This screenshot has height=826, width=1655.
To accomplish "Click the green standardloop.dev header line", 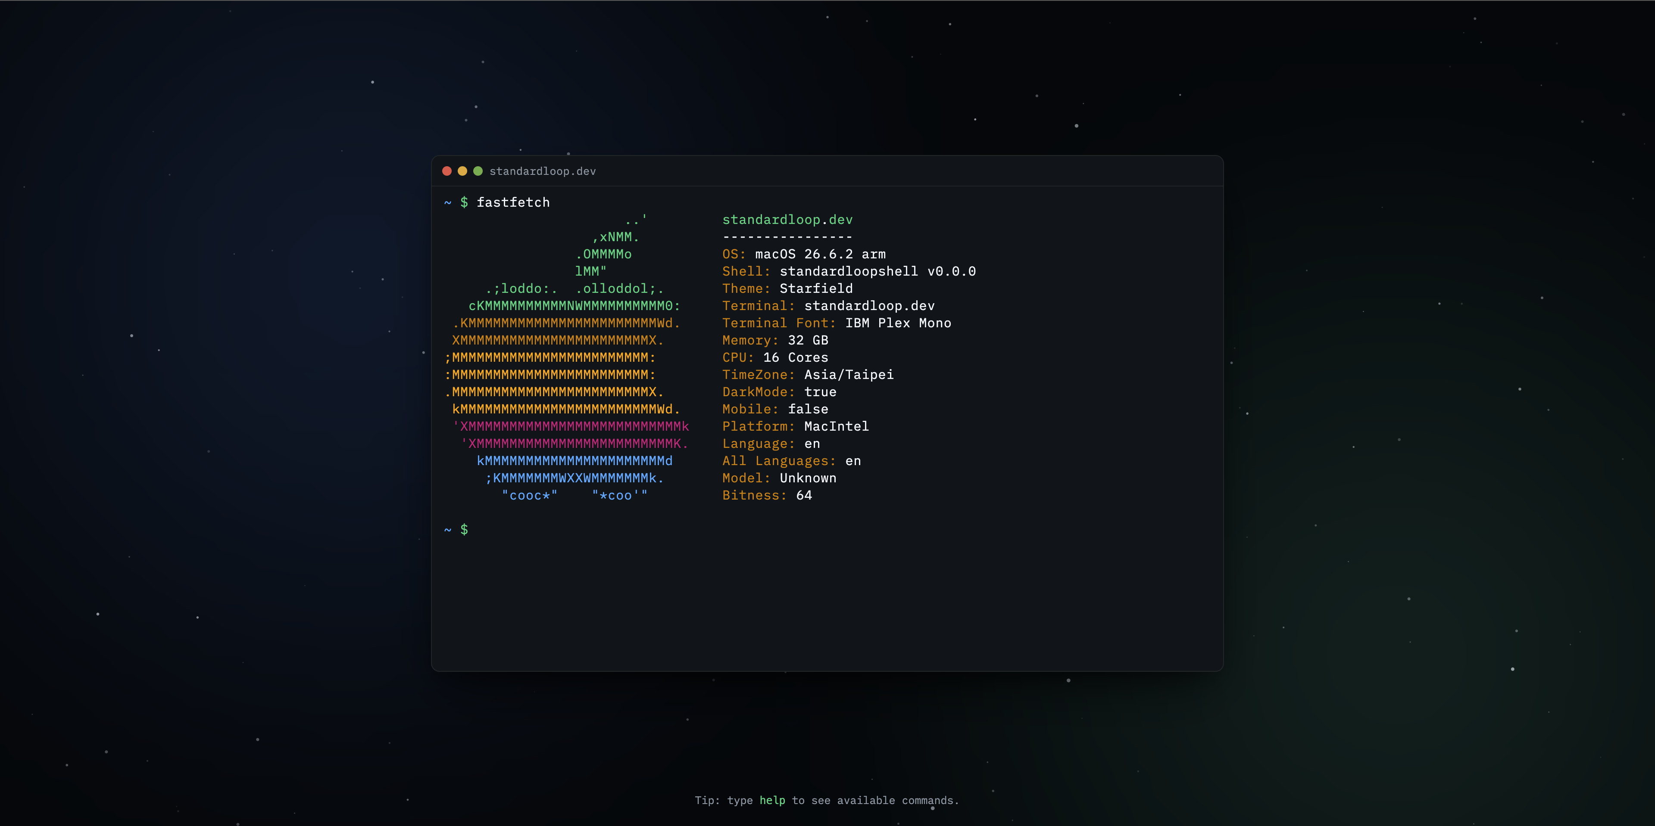I will (787, 220).
